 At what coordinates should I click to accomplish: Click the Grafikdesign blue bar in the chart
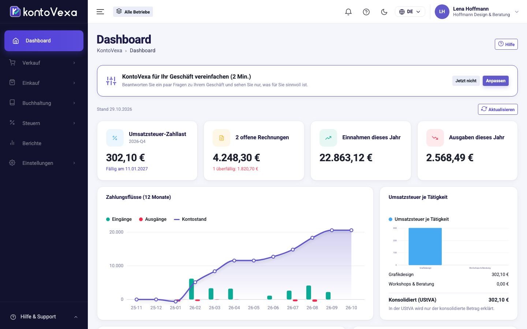click(425, 246)
